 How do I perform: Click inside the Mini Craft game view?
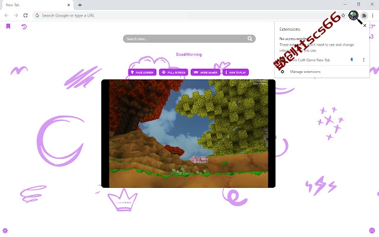(x=188, y=133)
